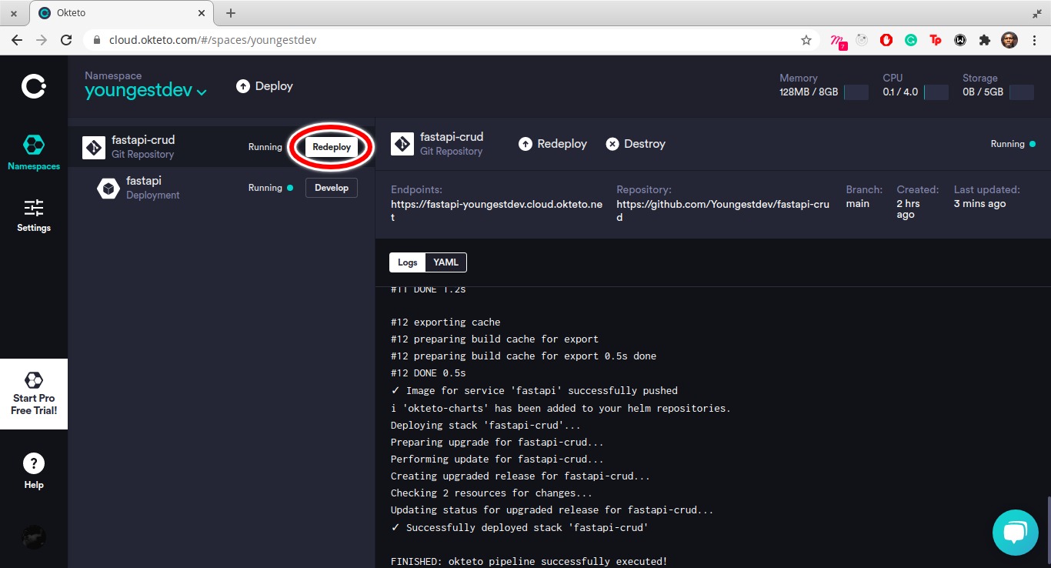Switch to the Logs tab
The image size is (1051, 568).
408,262
